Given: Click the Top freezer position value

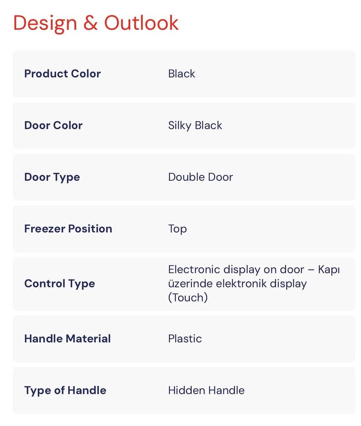Looking at the screenshot, I should pos(177,229).
